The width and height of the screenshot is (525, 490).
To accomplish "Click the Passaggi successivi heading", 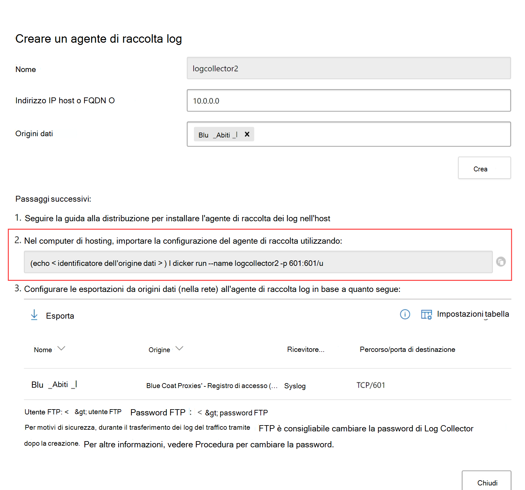I will point(53,199).
